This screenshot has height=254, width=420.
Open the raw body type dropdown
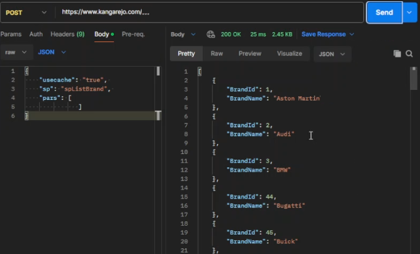click(x=16, y=52)
